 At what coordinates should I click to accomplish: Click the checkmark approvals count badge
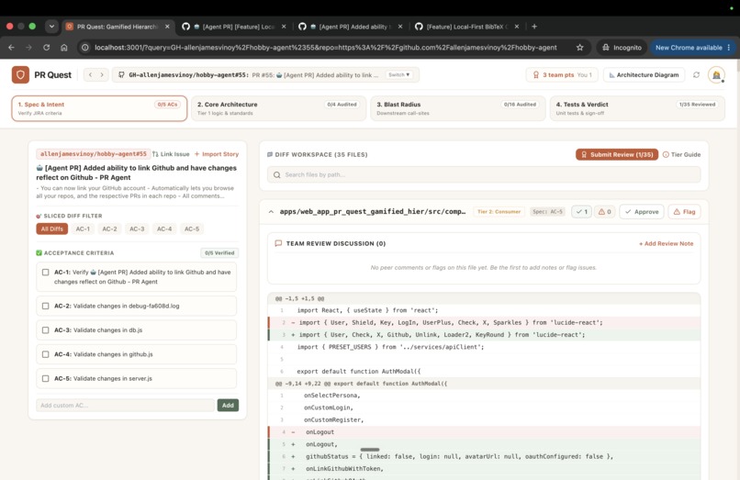pyautogui.click(x=581, y=211)
